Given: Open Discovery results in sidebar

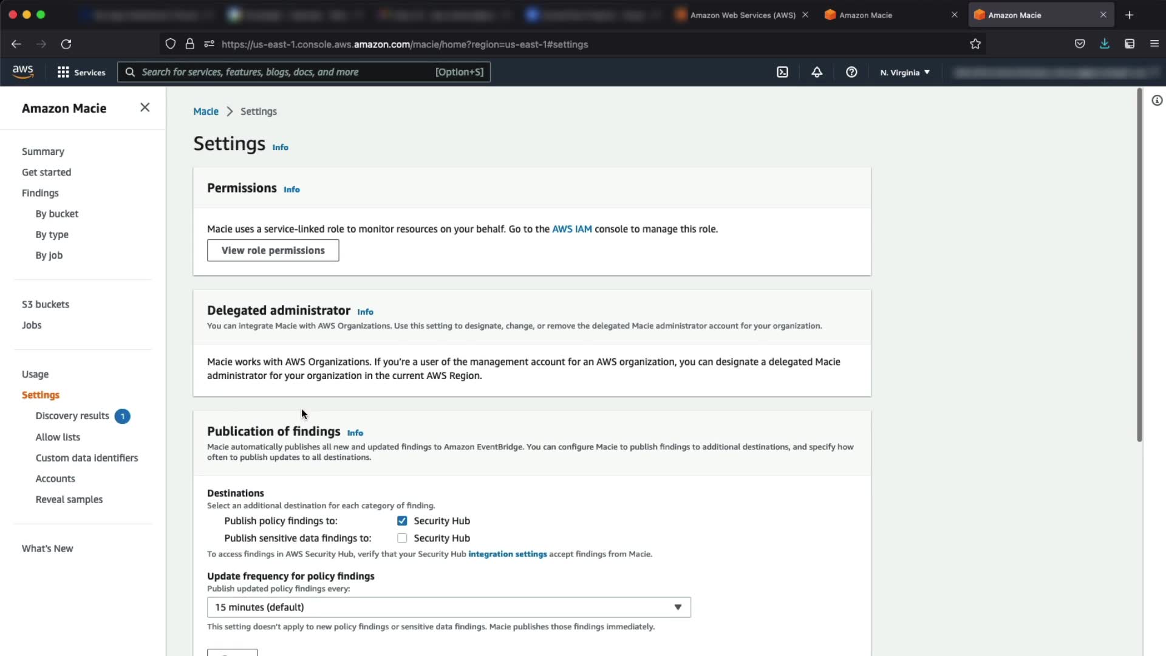Looking at the screenshot, I should pos(72,416).
